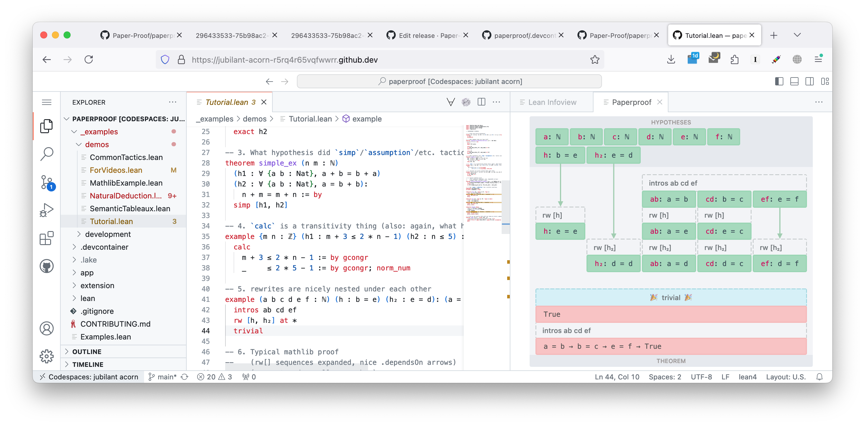Click the Ln 44, Col 10 indicator
The height and width of the screenshot is (426, 865).
coord(617,377)
